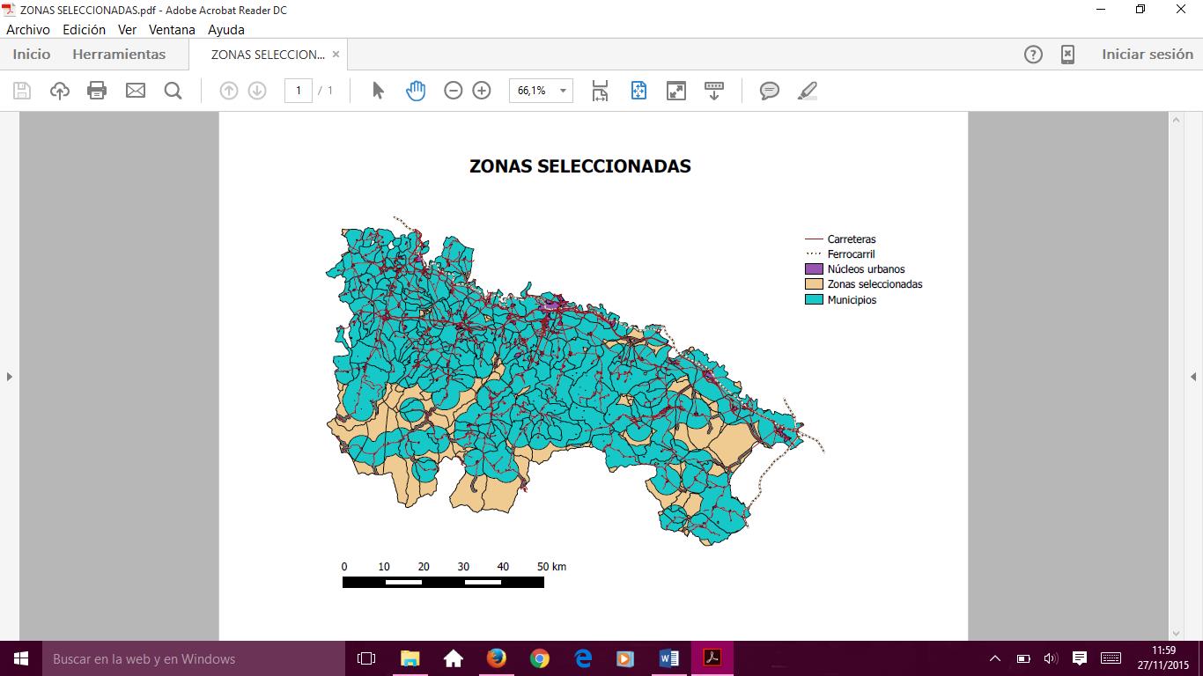Switch to the Herramientas tab

119,55
